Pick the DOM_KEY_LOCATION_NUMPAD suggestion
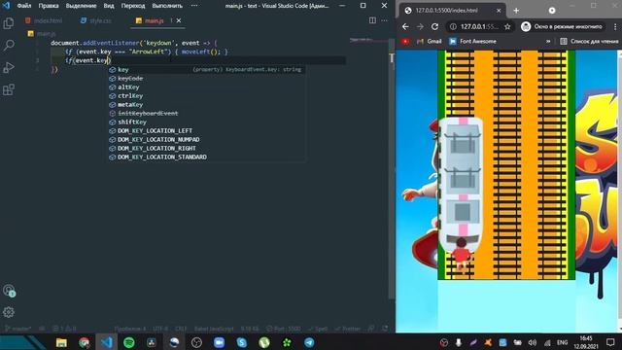This screenshot has width=622, height=350. point(207,139)
